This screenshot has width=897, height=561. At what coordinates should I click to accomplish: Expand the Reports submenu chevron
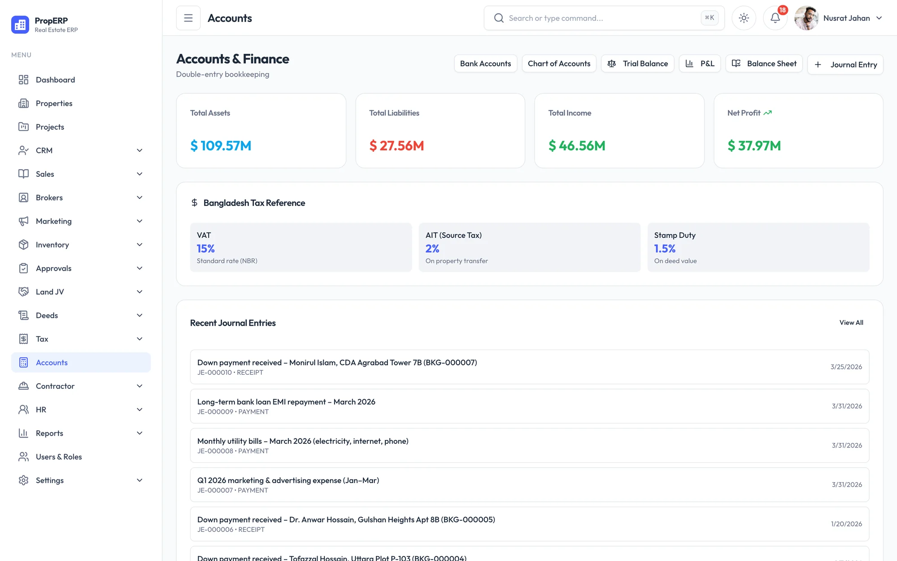point(139,433)
